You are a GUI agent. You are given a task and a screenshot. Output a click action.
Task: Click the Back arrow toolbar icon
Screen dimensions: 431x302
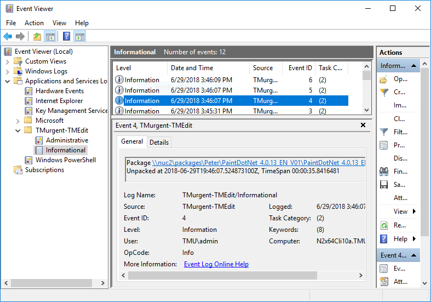pos(8,36)
